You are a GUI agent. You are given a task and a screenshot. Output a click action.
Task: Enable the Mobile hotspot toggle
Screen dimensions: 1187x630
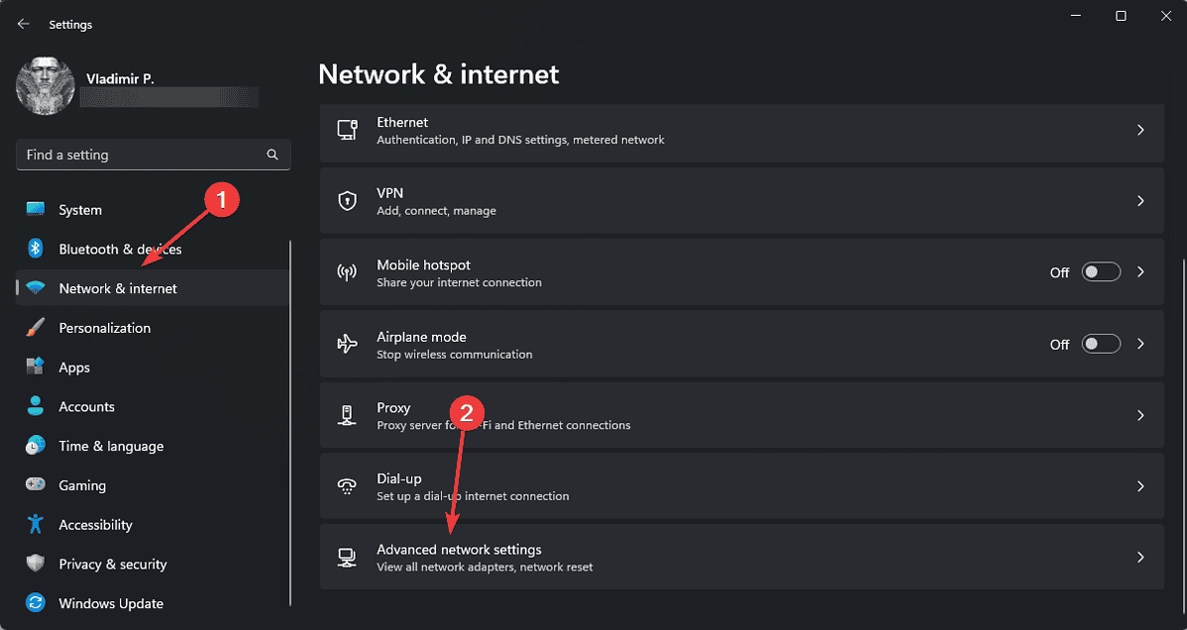1100,271
